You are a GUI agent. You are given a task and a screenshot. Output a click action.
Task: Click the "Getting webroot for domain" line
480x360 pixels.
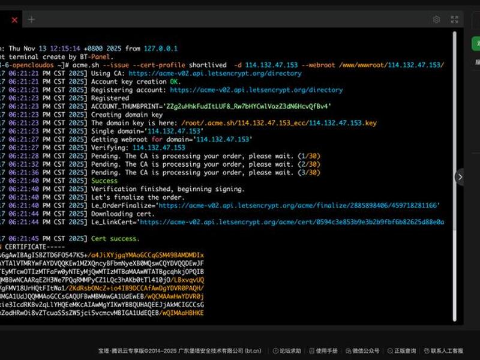point(172,140)
